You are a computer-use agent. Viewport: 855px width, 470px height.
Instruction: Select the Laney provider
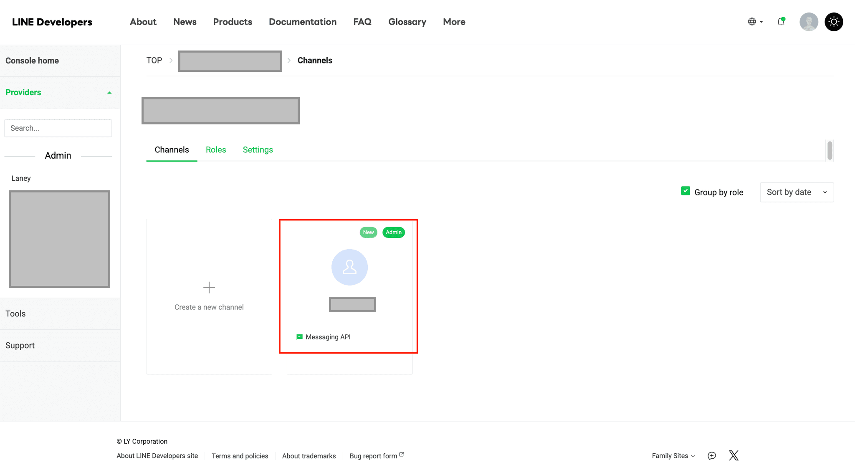pyautogui.click(x=21, y=178)
